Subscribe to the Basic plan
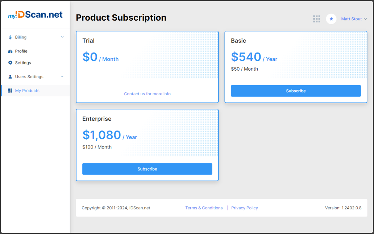Viewport: 374px width, 234px height. tap(296, 91)
